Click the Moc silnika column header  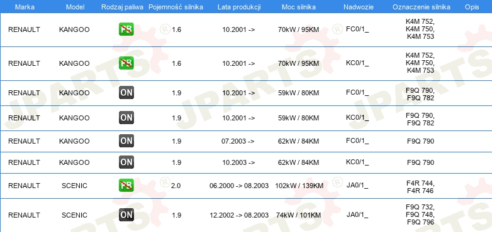[299, 7]
